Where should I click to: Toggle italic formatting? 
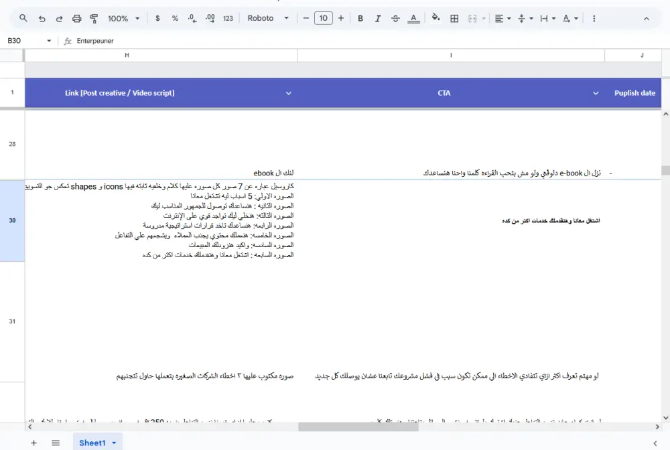click(x=379, y=18)
